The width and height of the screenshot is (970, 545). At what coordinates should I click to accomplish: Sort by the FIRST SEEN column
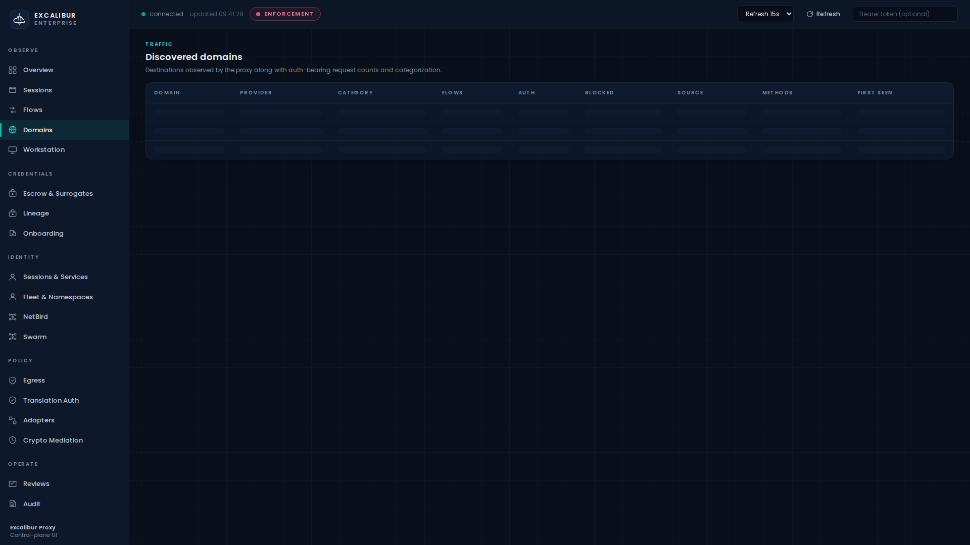(875, 93)
